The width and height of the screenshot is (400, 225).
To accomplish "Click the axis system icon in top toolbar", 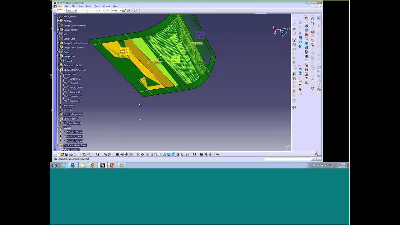I will (140, 11).
